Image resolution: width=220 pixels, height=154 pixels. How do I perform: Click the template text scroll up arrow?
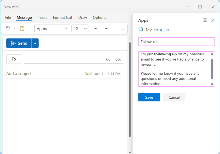[x=212, y=54]
